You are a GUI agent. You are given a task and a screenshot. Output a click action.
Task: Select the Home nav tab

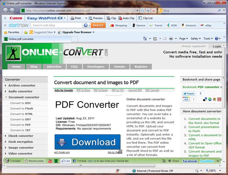[16, 67]
